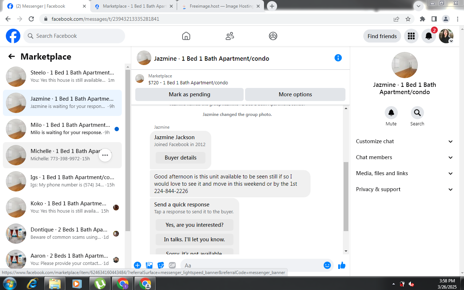This screenshot has height=290, width=464.
Task: Send a thumbs-up like
Action: (x=341, y=265)
